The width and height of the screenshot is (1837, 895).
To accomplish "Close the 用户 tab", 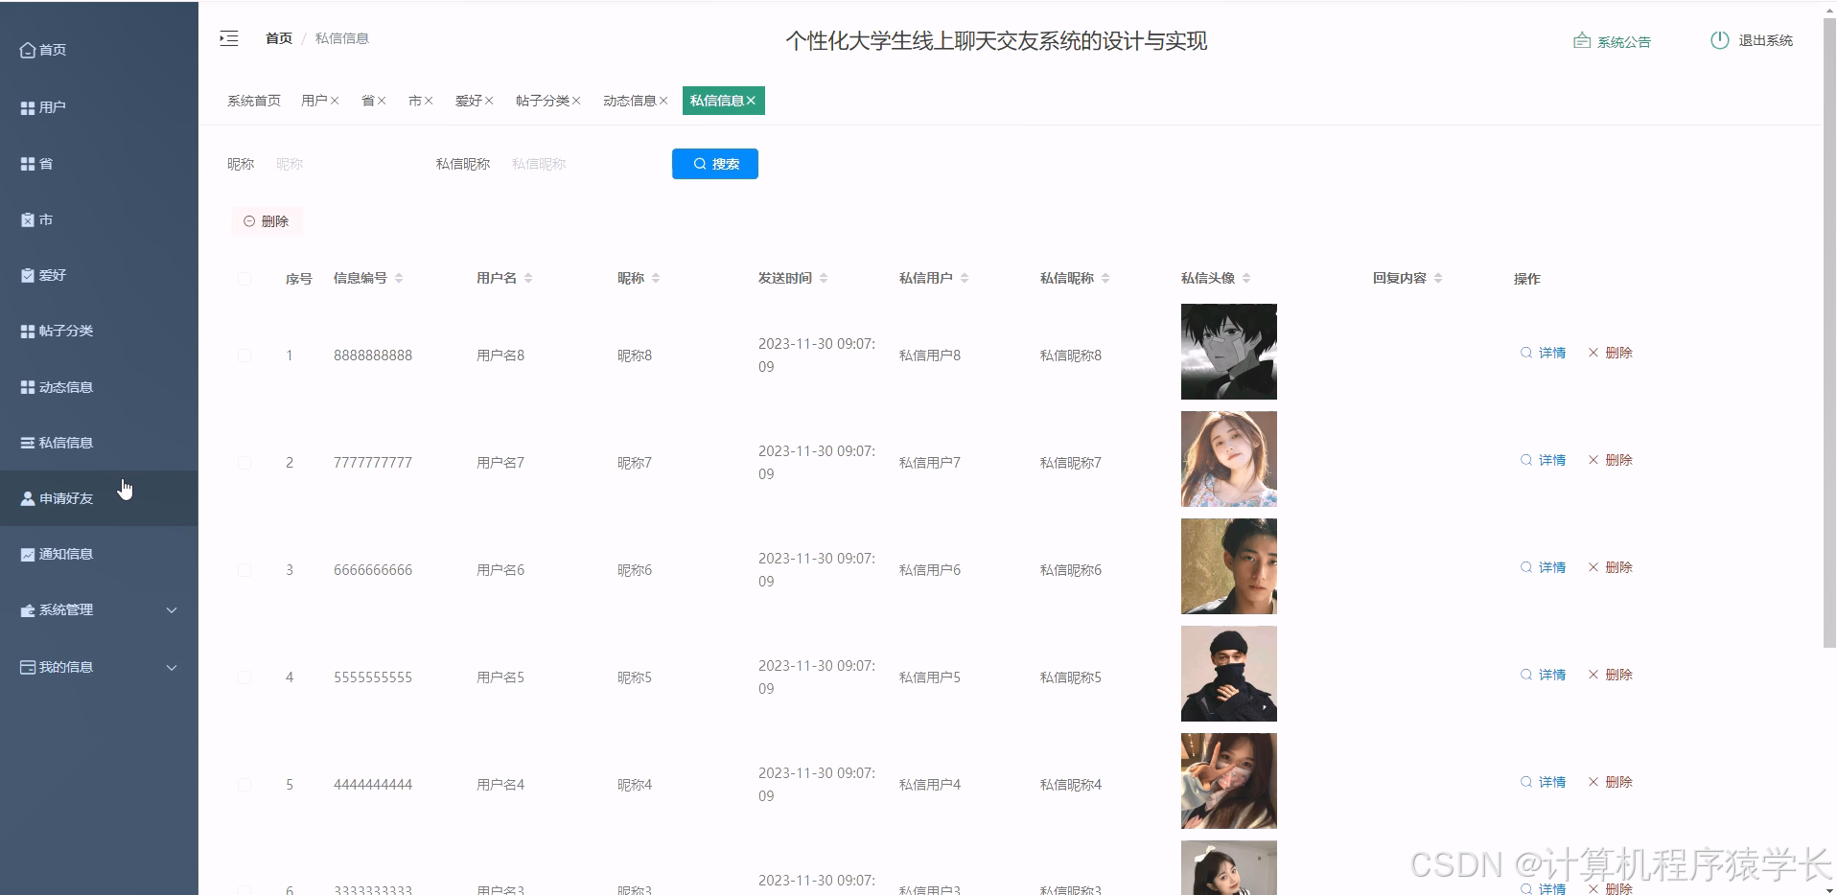I will 335,101.
